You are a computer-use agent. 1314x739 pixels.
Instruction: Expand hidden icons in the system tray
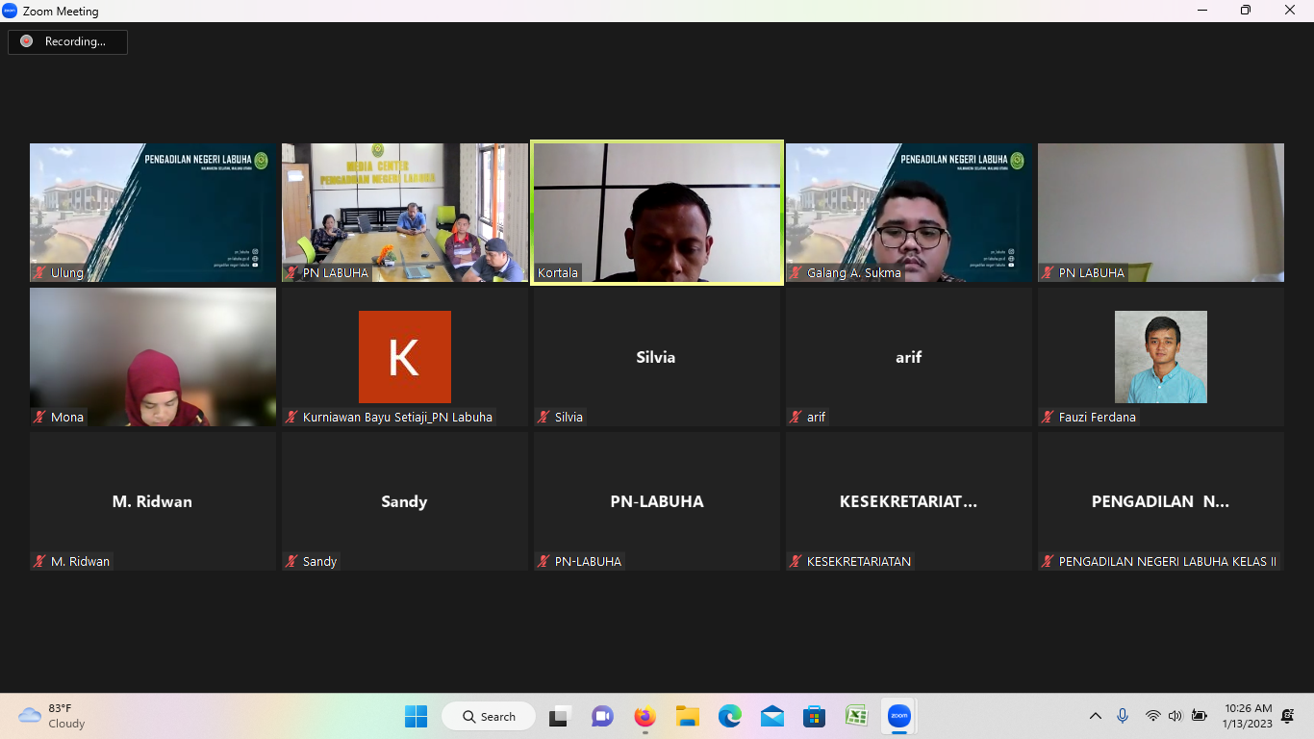tap(1096, 716)
